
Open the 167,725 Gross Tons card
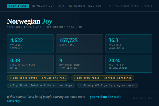click(x=79, y=43)
